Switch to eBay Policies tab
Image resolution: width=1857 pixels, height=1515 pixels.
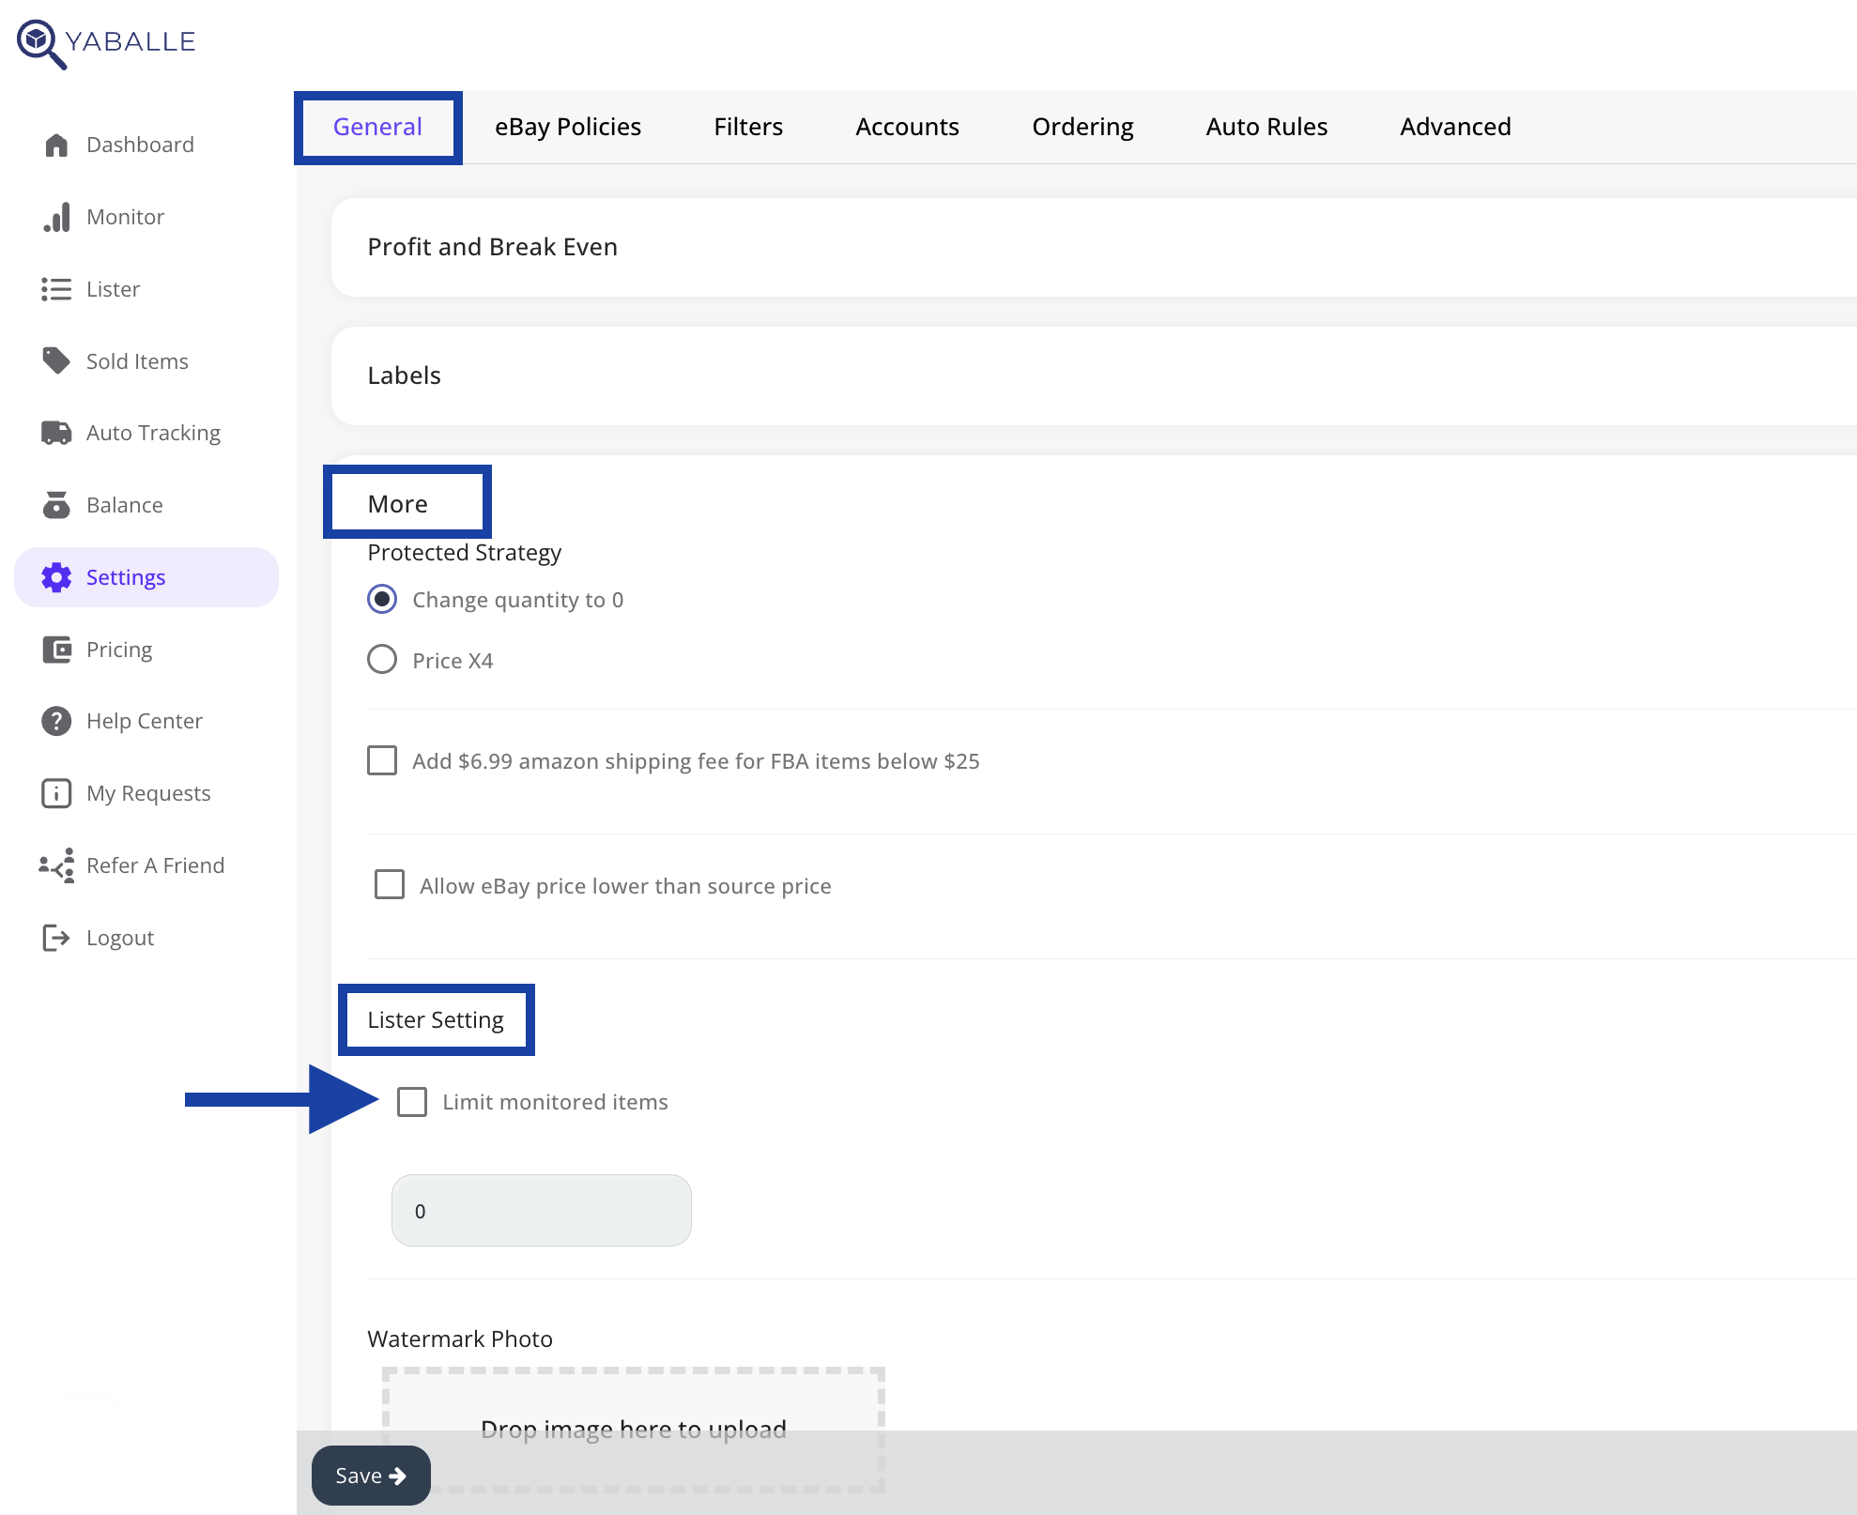tap(567, 127)
